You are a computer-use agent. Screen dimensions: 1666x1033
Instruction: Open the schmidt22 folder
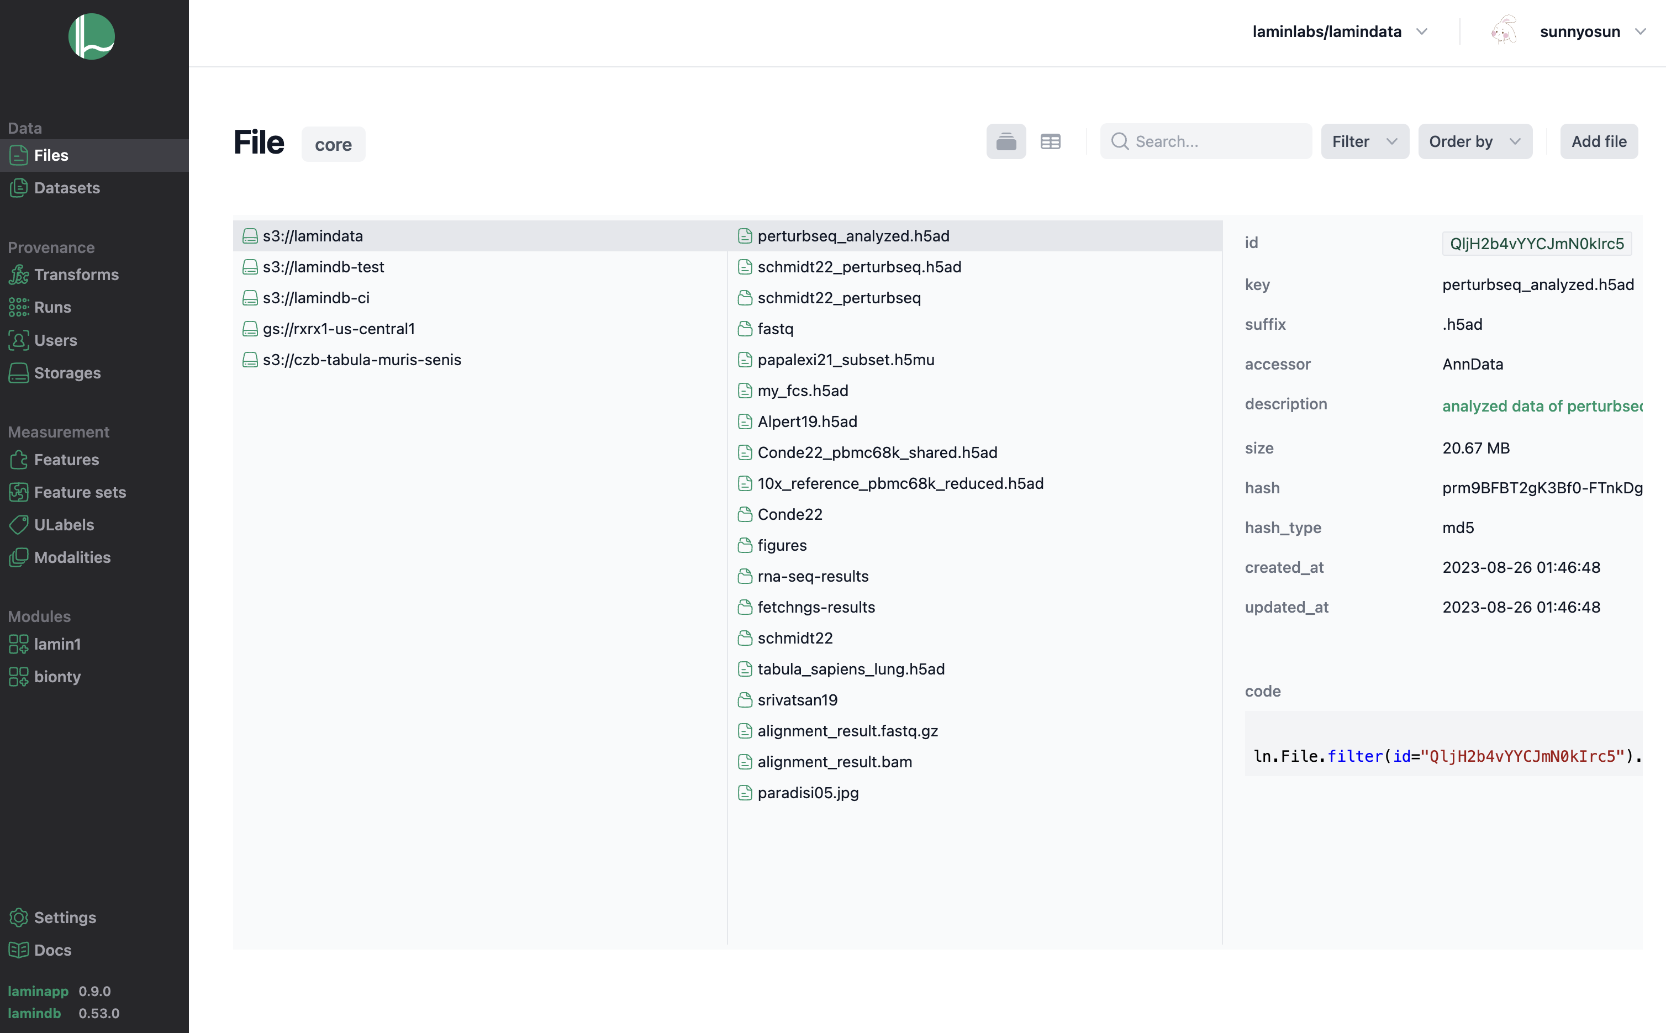pos(975,638)
